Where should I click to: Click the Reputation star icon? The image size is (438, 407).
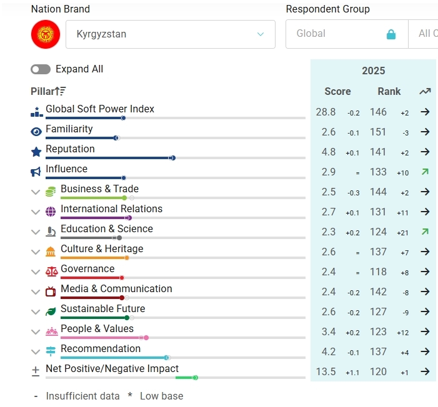[36, 152]
